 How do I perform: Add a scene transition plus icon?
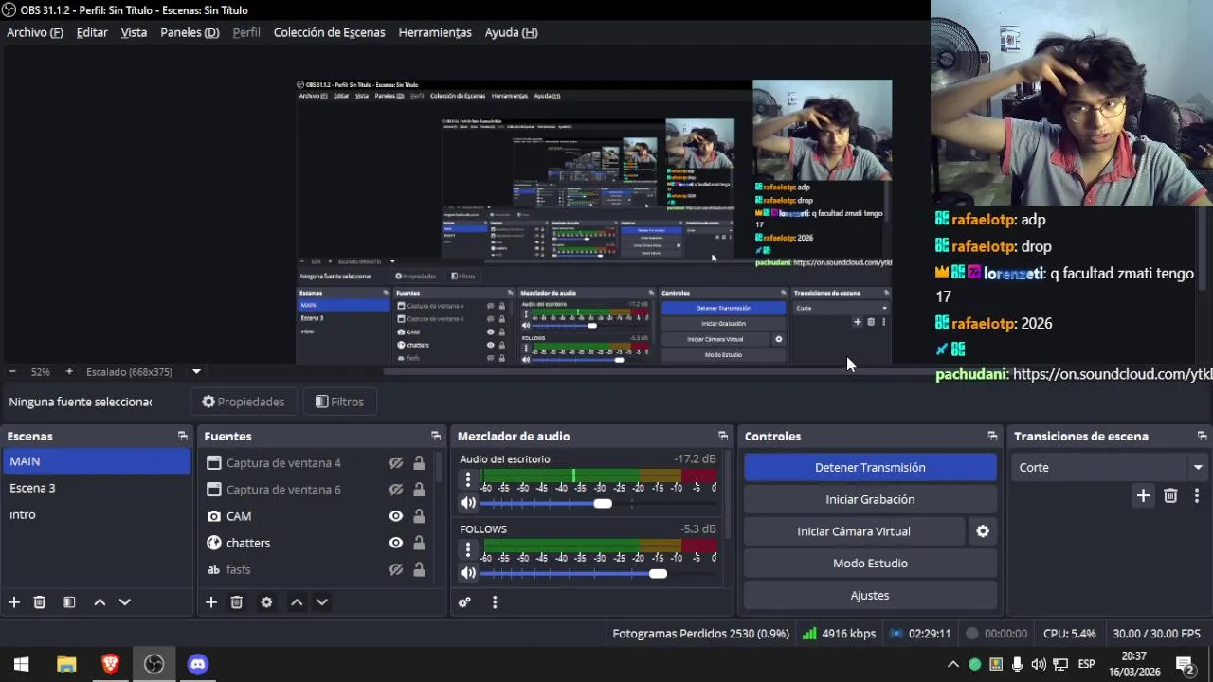pyautogui.click(x=1143, y=495)
